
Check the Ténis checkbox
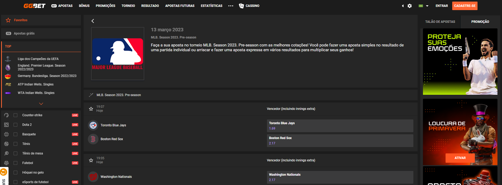[15, 144]
